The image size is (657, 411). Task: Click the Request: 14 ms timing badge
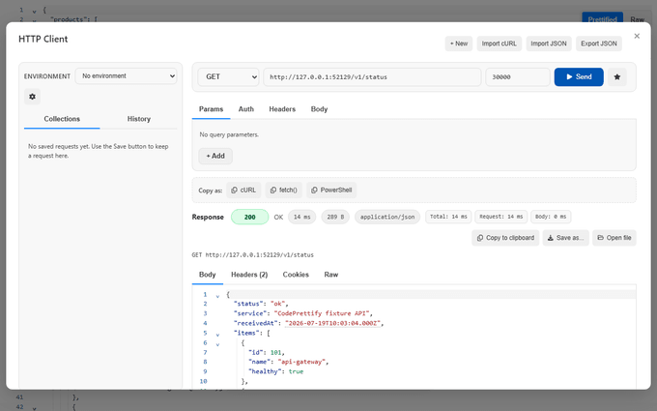[501, 217]
